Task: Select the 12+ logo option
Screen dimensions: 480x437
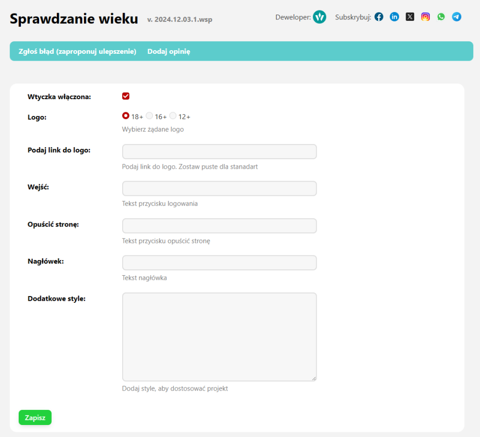Action: tap(173, 116)
